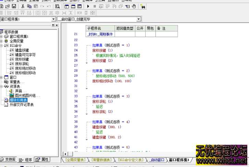Screen dimensions: 249x167
Task: Click the subroutine name cell _时钟1_周期事件
Action: [100, 34]
